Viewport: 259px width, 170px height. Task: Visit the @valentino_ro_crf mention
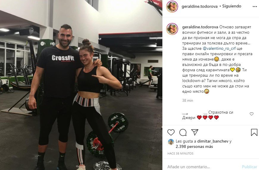coord(219,49)
